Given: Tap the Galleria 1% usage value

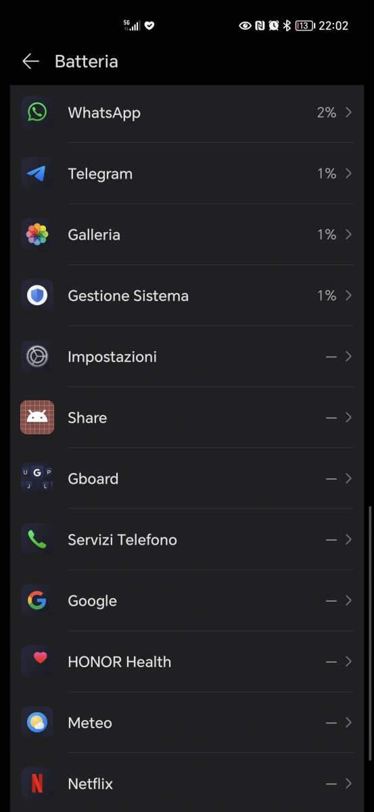Looking at the screenshot, I should pyautogui.click(x=327, y=235).
